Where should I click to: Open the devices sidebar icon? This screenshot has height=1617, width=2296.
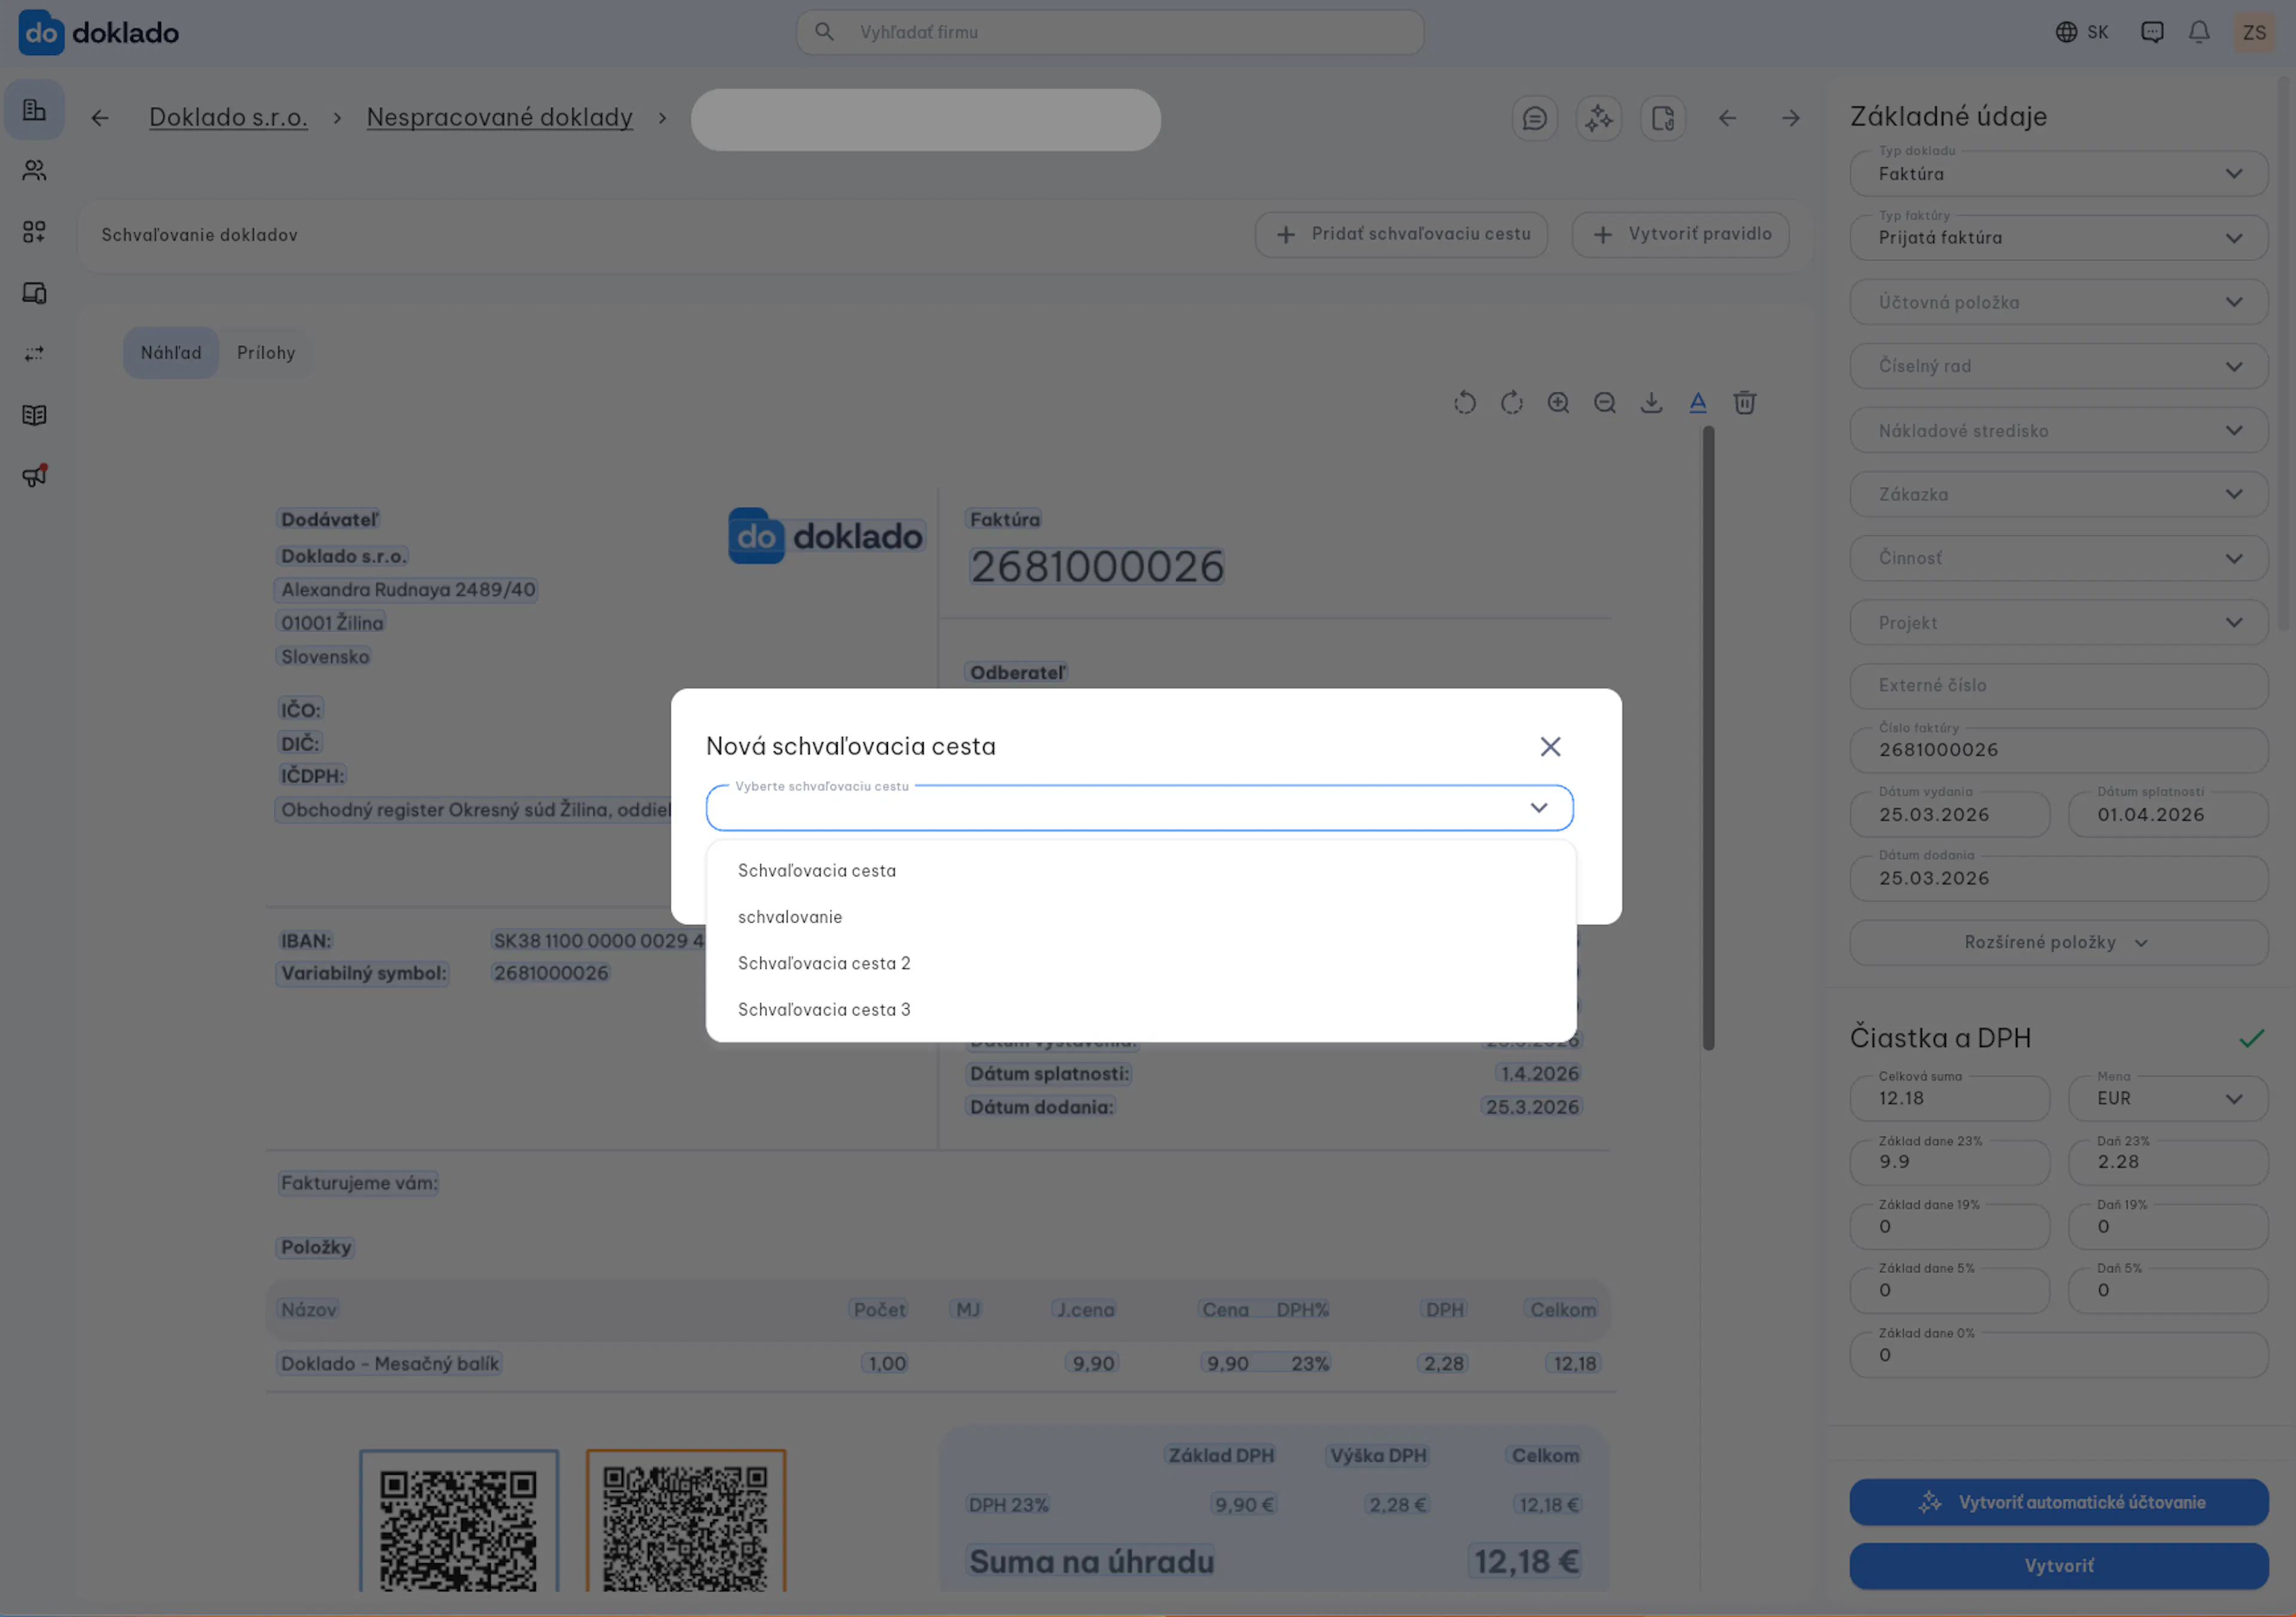pos(35,293)
